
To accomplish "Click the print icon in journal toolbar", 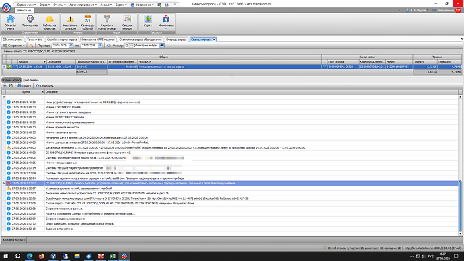I will pos(5,86).
